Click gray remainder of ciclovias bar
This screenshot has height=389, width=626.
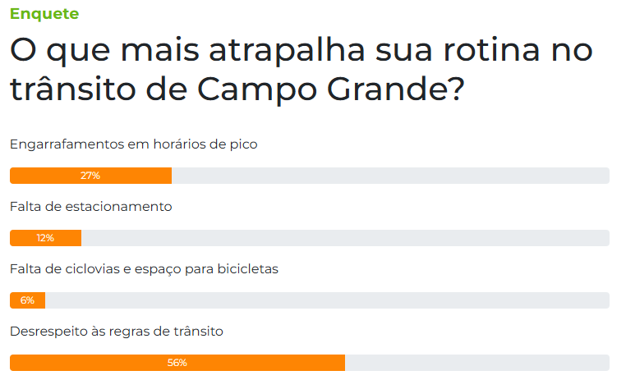point(327,300)
